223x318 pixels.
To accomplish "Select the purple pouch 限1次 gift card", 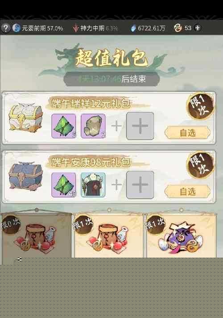I will click(181, 235).
